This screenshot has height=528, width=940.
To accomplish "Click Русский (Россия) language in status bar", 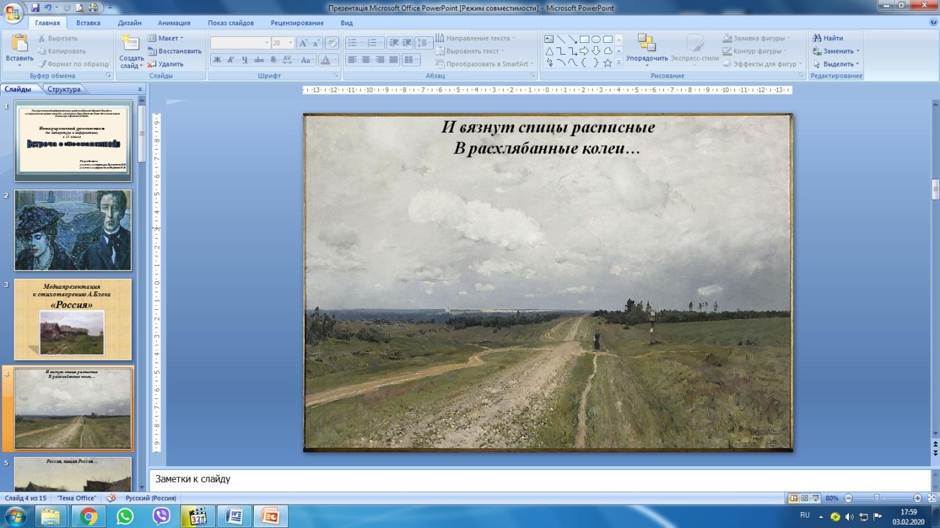I will coord(152,498).
